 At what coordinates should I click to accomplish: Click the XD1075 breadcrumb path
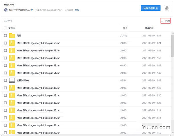pyautogui.click(x=8, y=21)
